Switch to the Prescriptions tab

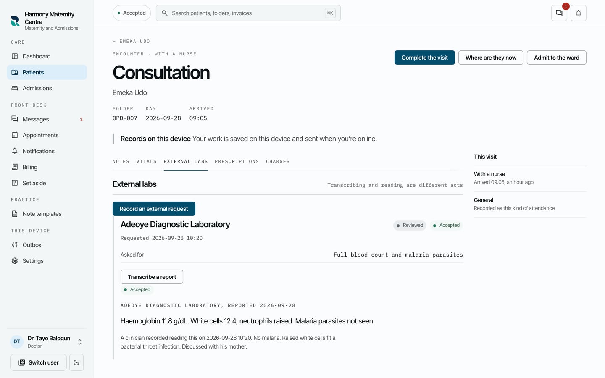(x=237, y=162)
